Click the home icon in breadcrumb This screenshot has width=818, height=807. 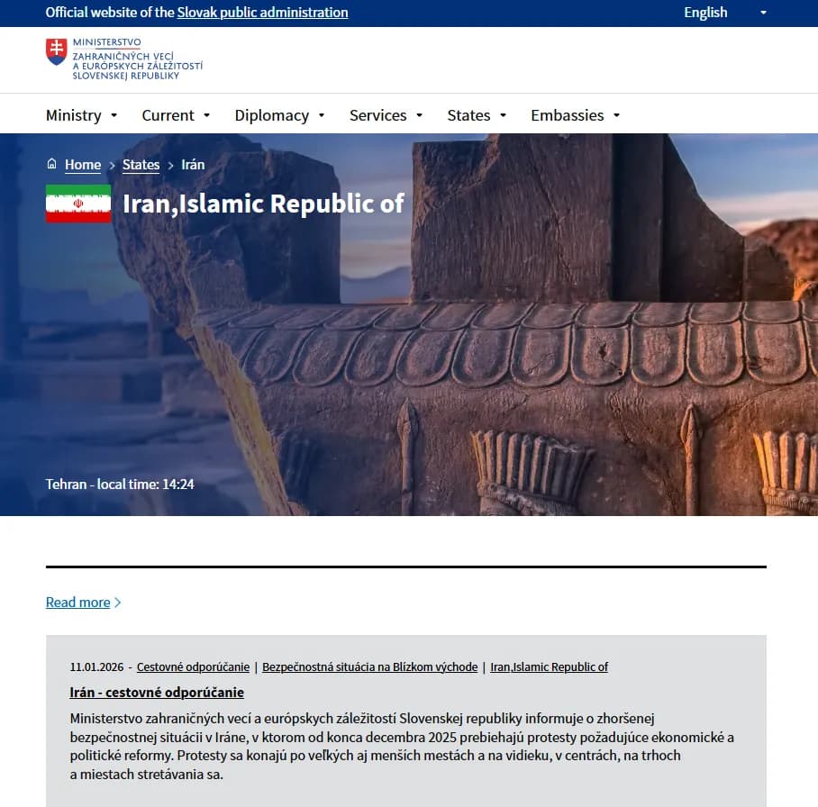pos(51,164)
